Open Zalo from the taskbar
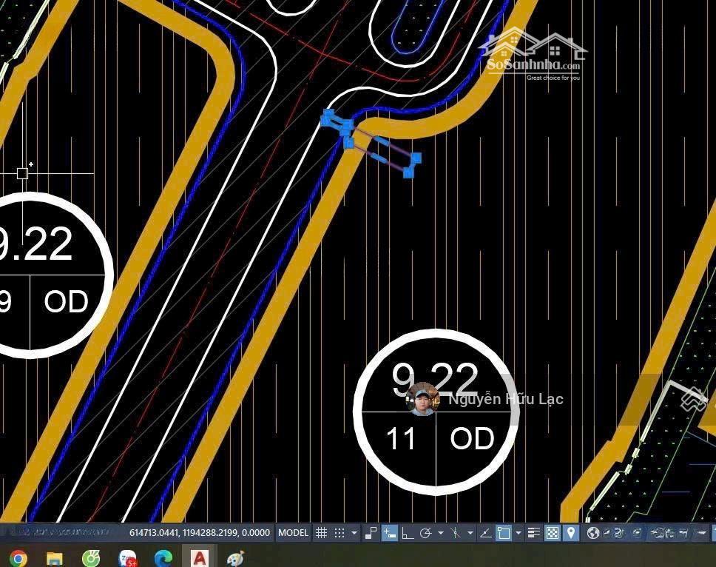 (x=127, y=557)
